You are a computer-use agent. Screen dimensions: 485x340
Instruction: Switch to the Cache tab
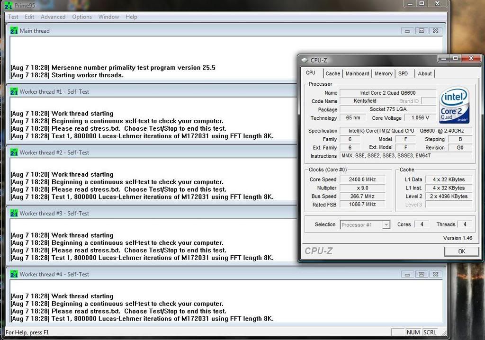point(332,73)
